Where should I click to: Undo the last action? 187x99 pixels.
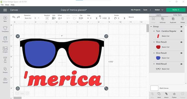pyautogui.click(x=14, y=17)
